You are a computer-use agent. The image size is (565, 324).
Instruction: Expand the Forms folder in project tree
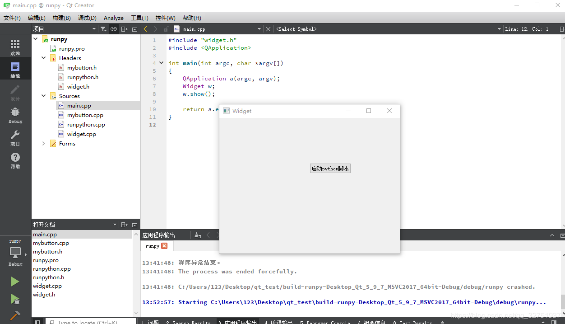click(x=43, y=143)
